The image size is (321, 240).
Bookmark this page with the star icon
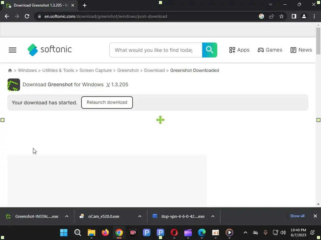pyautogui.click(x=282, y=16)
